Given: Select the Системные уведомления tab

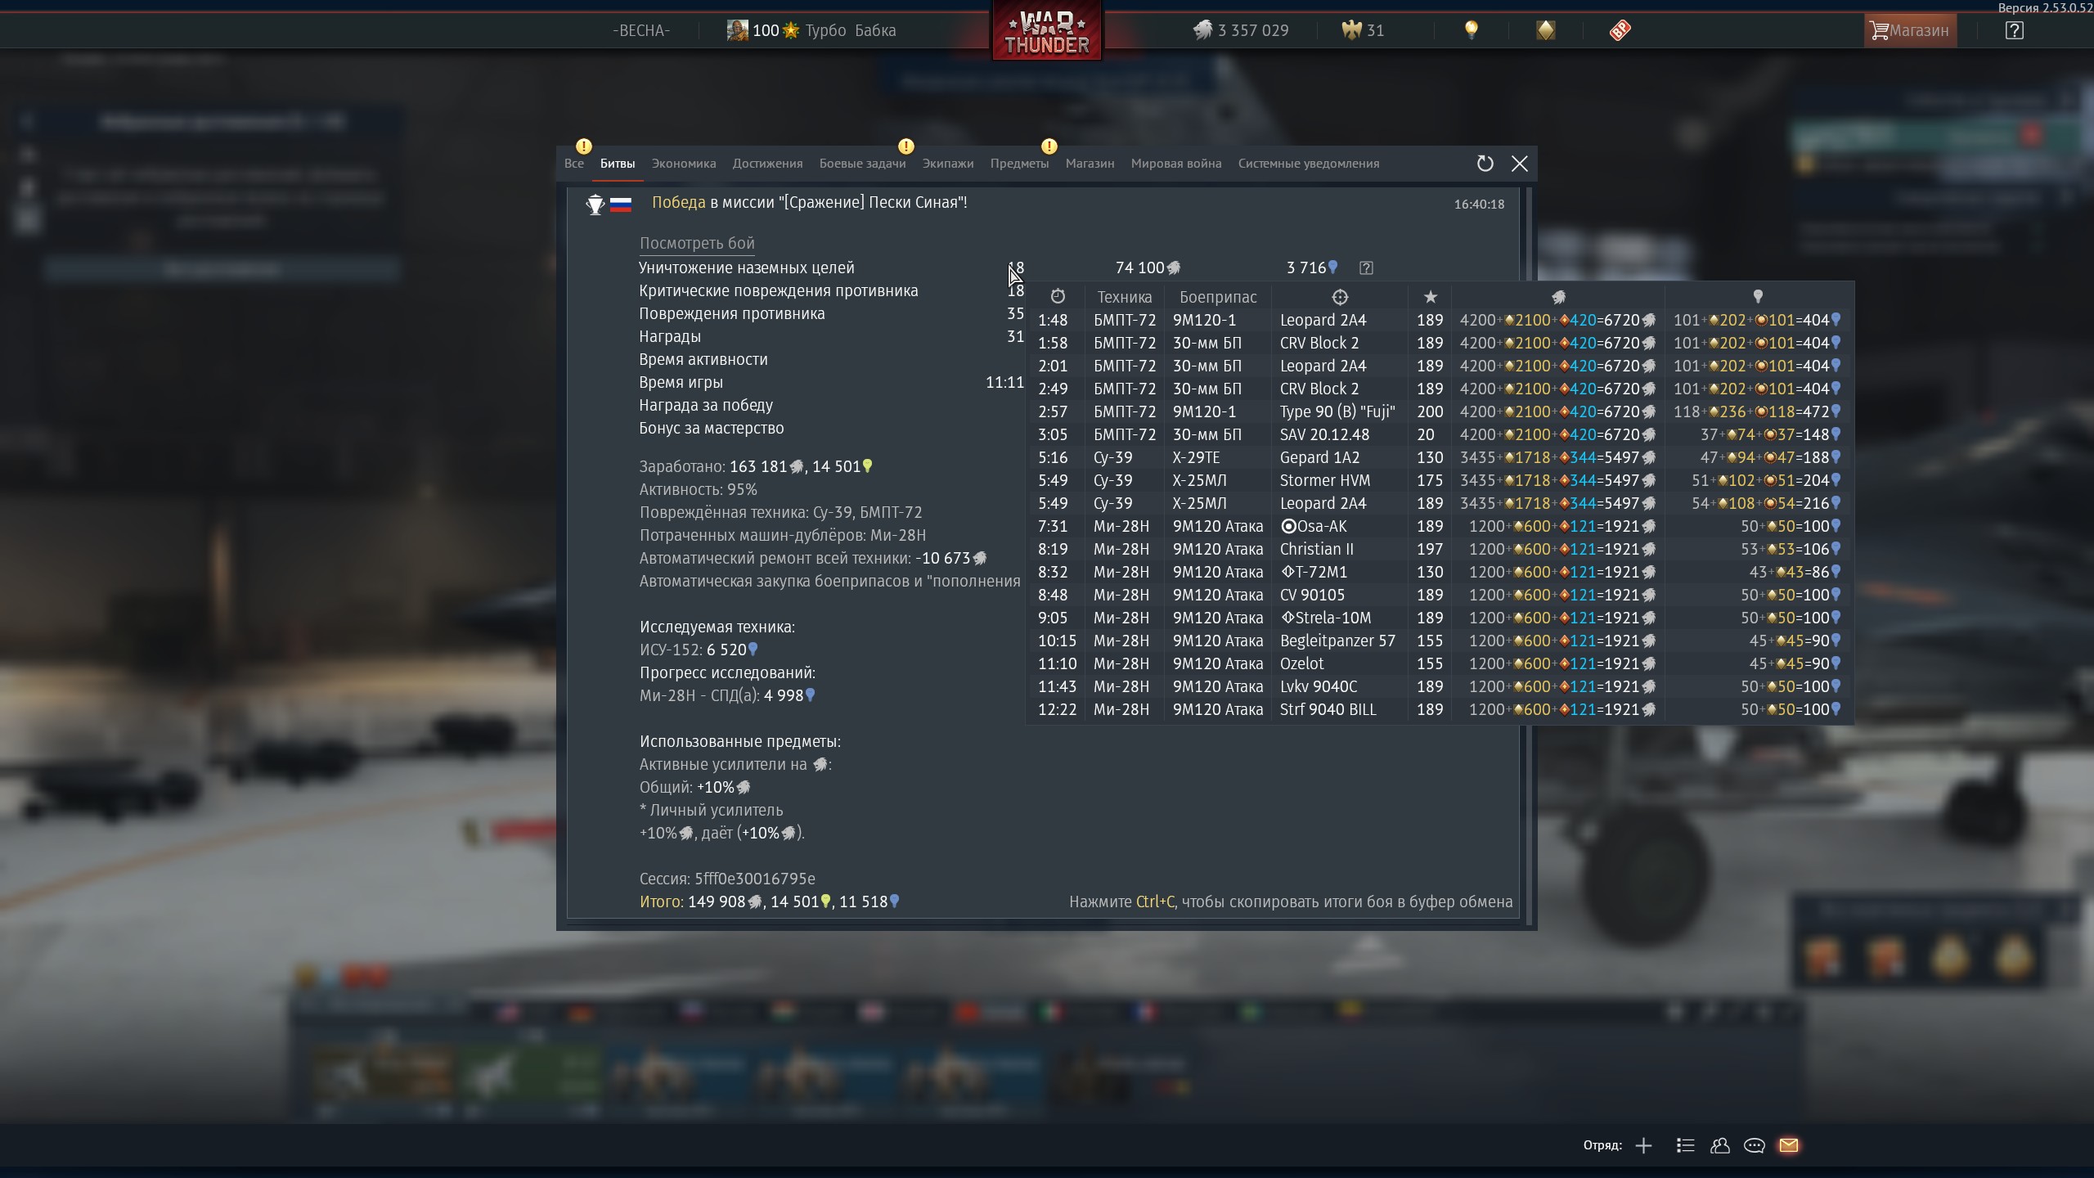Looking at the screenshot, I should [x=1308, y=164].
